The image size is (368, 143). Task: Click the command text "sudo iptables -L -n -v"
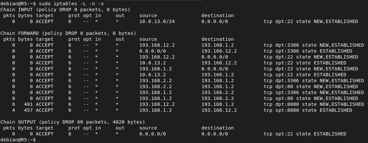click(x=71, y=4)
